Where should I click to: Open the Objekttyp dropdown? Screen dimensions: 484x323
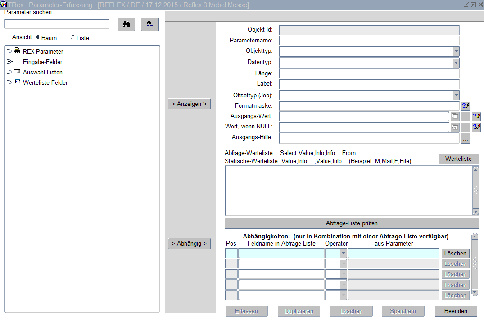pyautogui.click(x=456, y=51)
